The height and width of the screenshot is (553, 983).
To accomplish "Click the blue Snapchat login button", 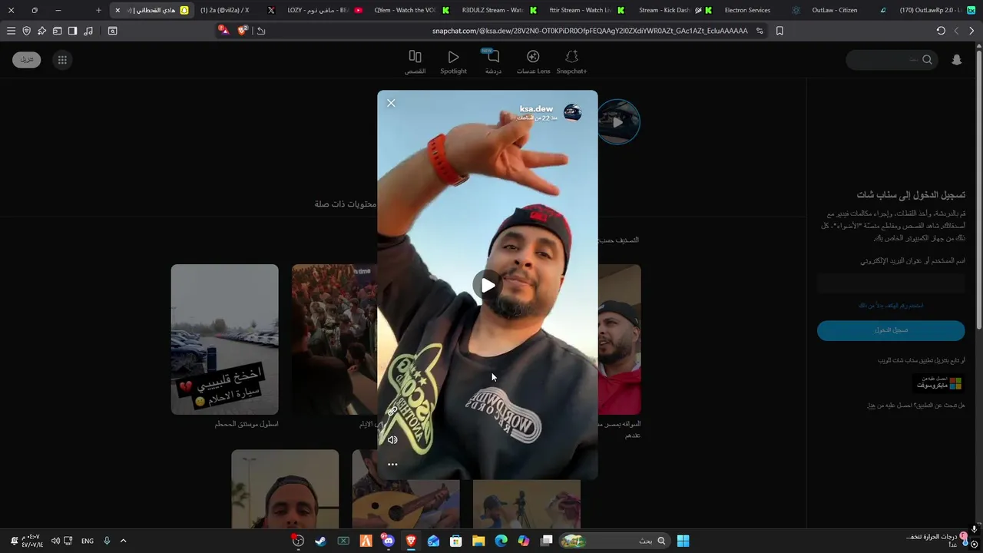I will click(891, 330).
